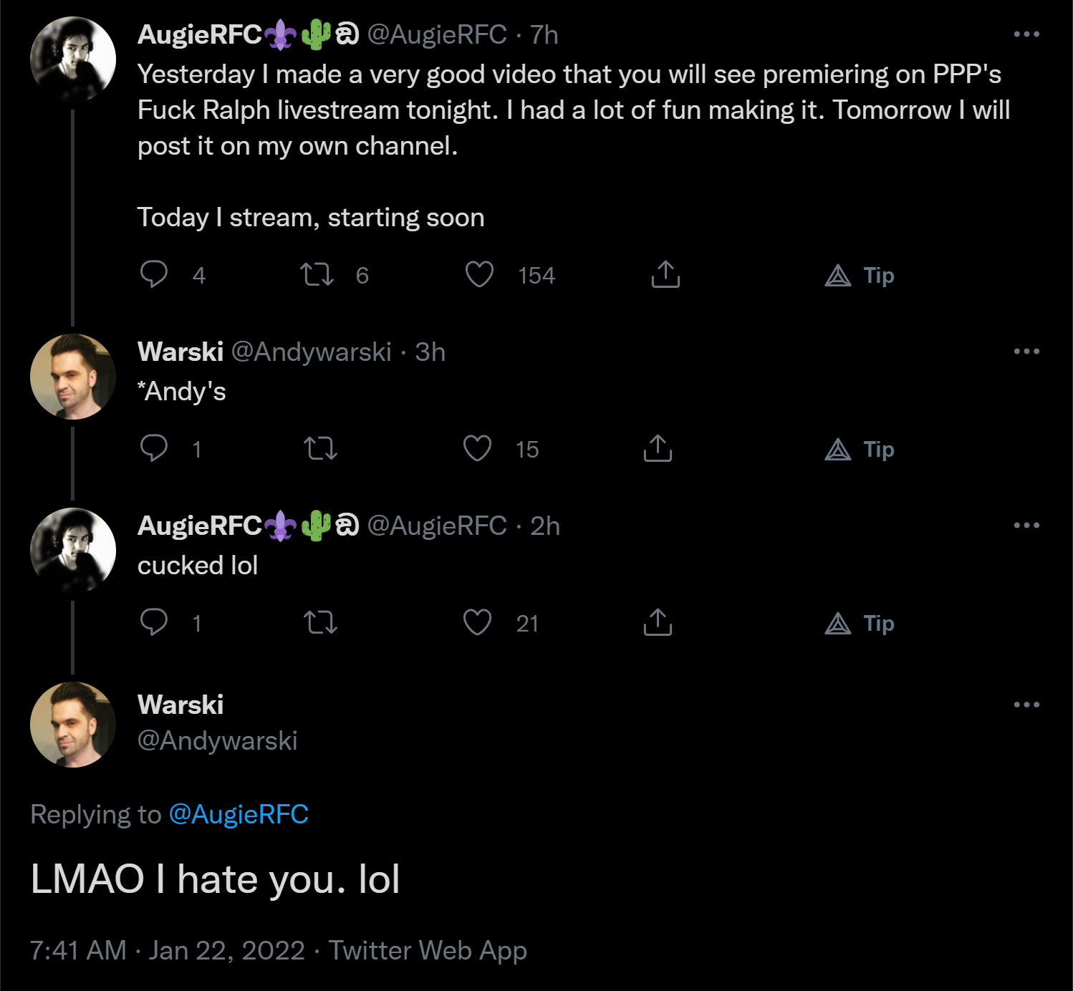This screenshot has height=991, width=1073.
Task: Retweet the tweet with 6 retweets
Action: [x=317, y=274]
